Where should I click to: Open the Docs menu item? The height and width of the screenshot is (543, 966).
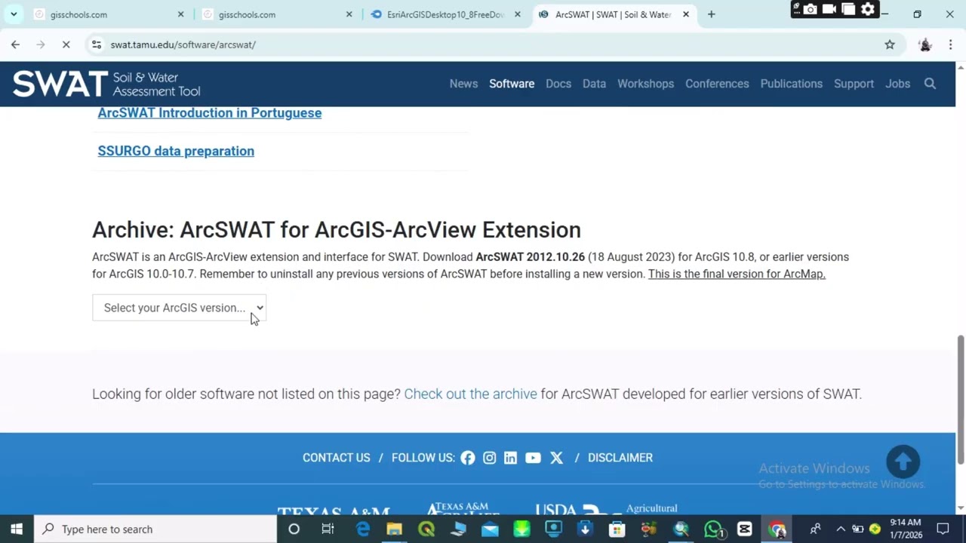click(x=558, y=84)
